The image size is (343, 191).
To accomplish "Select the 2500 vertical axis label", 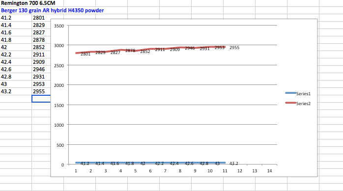I will click(x=59, y=66).
